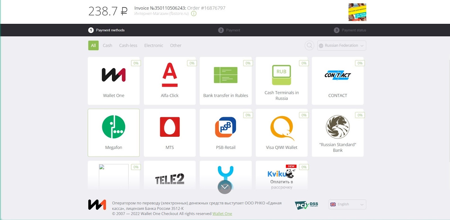Choose the CONTACT payment logo

tap(337, 75)
